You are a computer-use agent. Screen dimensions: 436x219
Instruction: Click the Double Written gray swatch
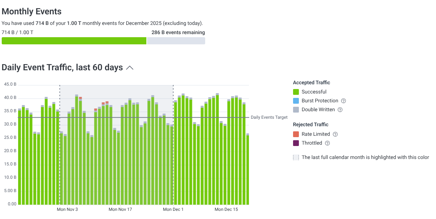[x=296, y=110]
